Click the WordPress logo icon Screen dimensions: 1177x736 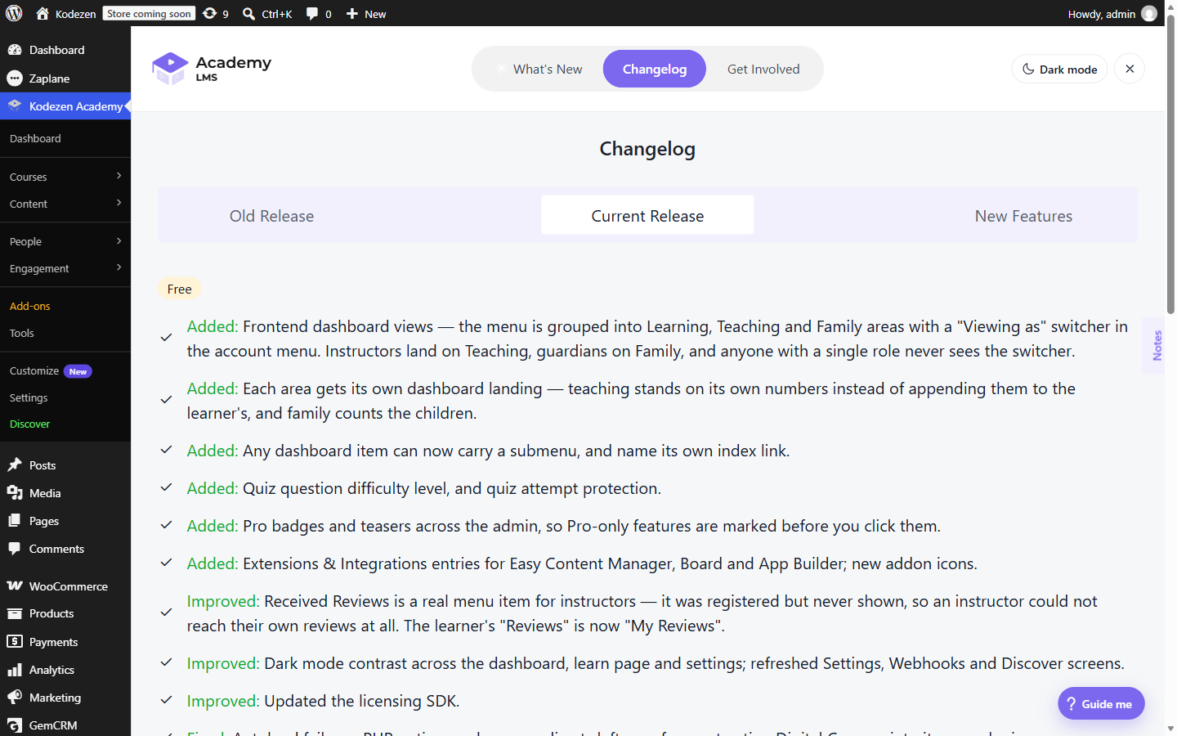[14, 13]
